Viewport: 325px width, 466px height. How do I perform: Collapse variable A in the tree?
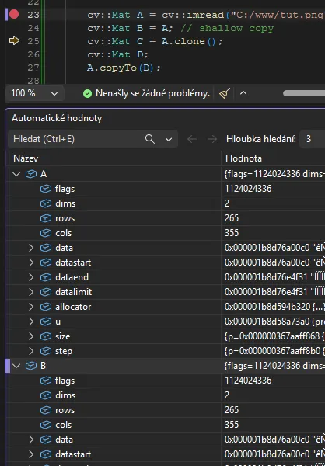(x=16, y=174)
